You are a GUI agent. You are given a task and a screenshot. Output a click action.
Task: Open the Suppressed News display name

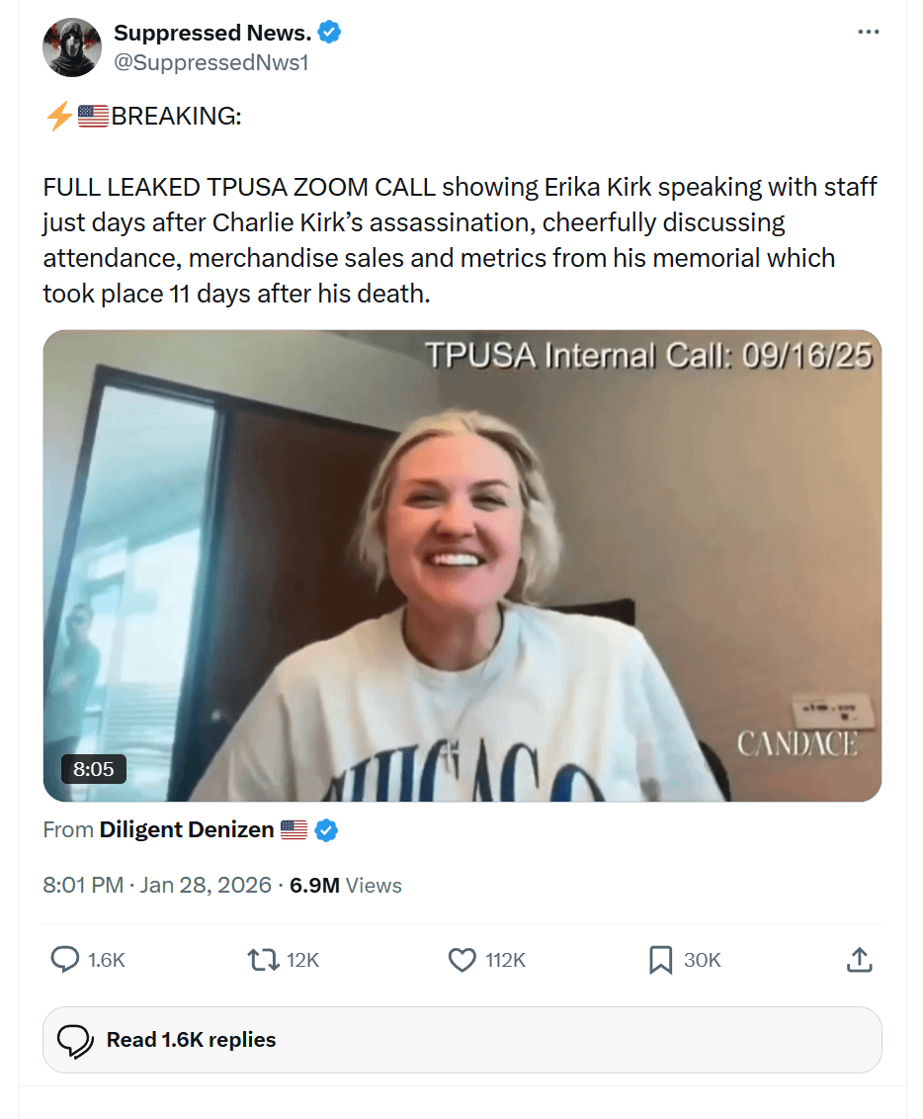212,33
